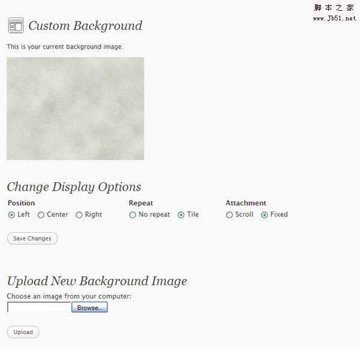360x349 pixels.
Task: Click the Custom Background heading
Action: [85, 26]
